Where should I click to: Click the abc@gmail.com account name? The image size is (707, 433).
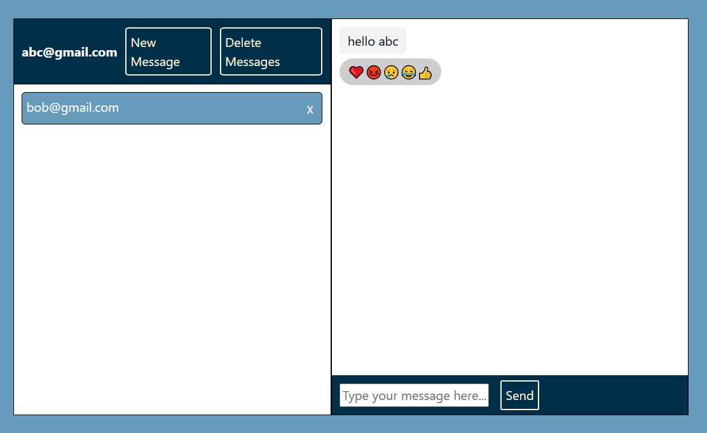(x=69, y=52)
